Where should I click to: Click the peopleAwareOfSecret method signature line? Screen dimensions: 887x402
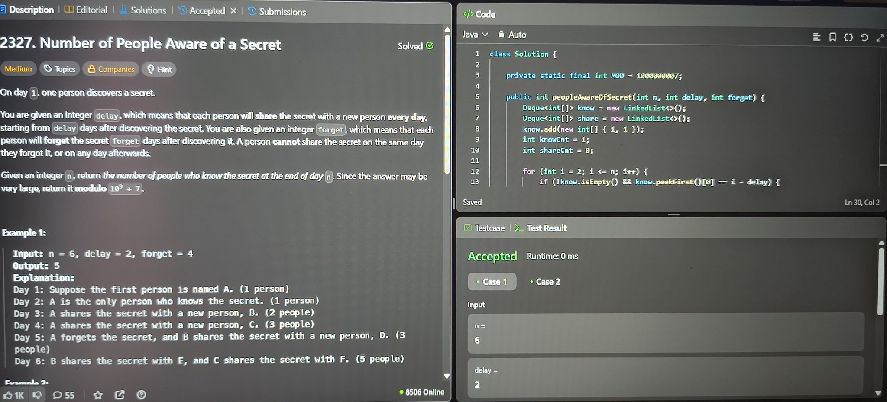tap(635, 97)
